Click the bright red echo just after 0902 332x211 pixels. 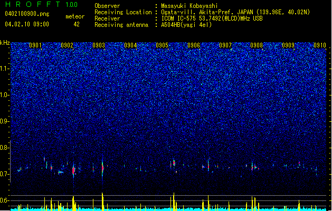[x=74, y=170]
